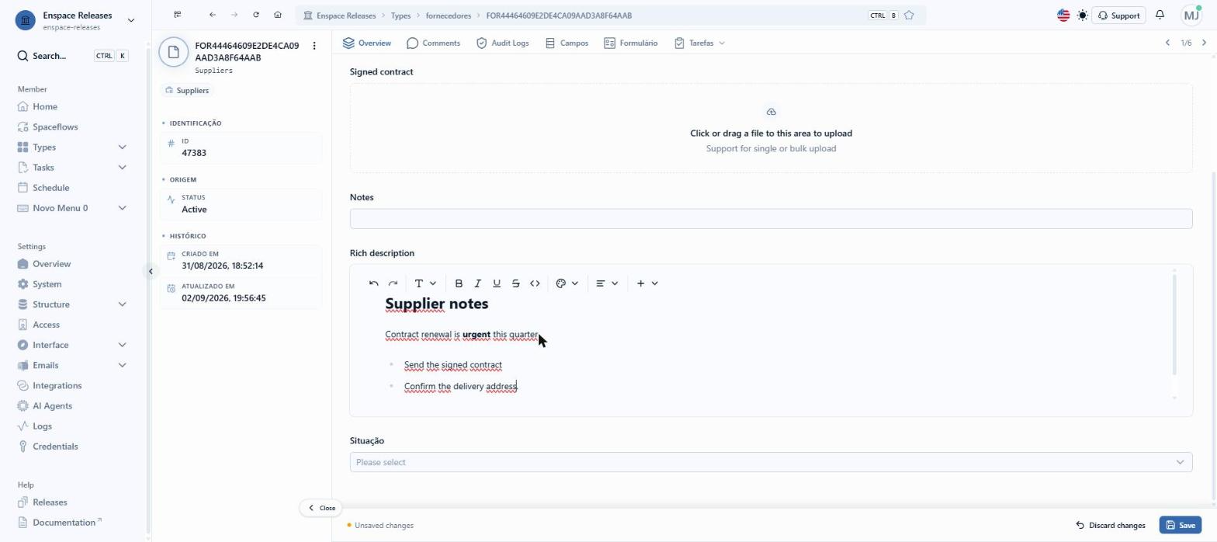Viewport: 1217px width, 542px height.
Task: Toggle underline formatting in rich editor
Action: pyautogui.click(x=497, y=283)
